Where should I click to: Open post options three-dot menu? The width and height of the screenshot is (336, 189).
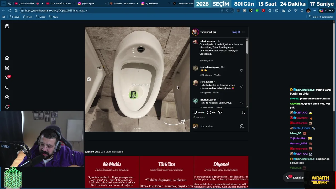tap(244, 32)
